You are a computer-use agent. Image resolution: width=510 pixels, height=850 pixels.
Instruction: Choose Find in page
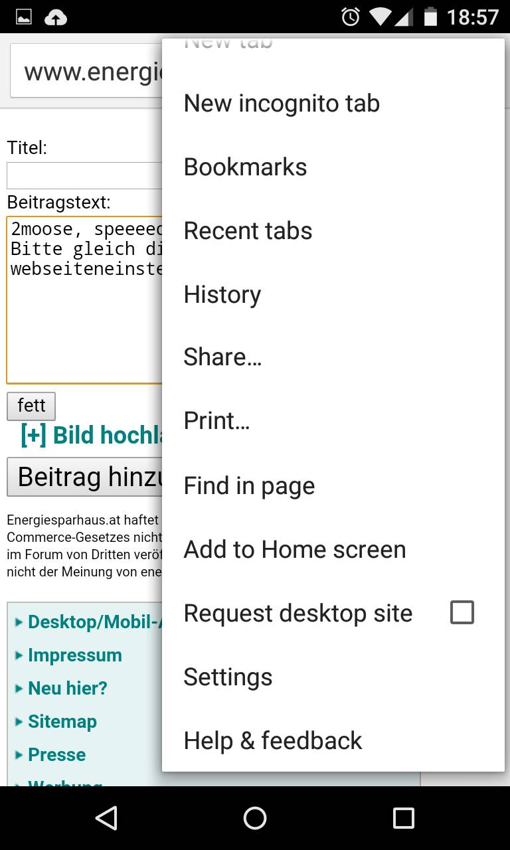249,486
